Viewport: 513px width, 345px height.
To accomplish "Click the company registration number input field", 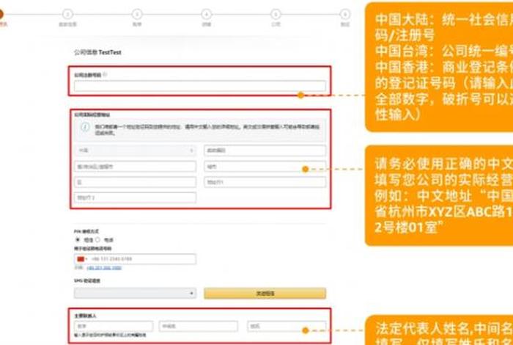I will click(200, 86).
